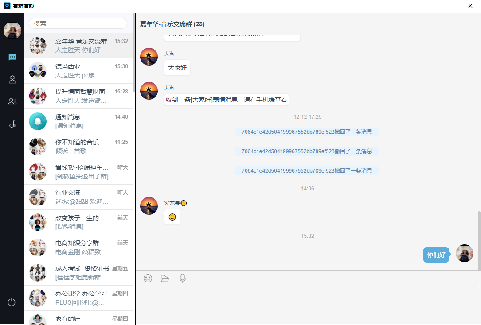The width and height of the screenshot is (481, 325).
Task: Click 大海's avatar beside 大家好 message
Action: click(149, 57)
